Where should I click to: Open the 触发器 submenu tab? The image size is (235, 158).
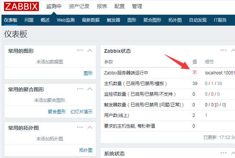pos(113,20)
